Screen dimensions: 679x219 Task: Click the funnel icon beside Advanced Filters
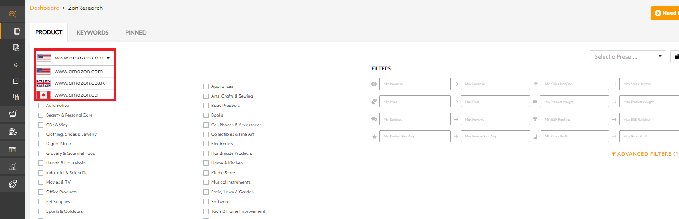pos(613,154)
